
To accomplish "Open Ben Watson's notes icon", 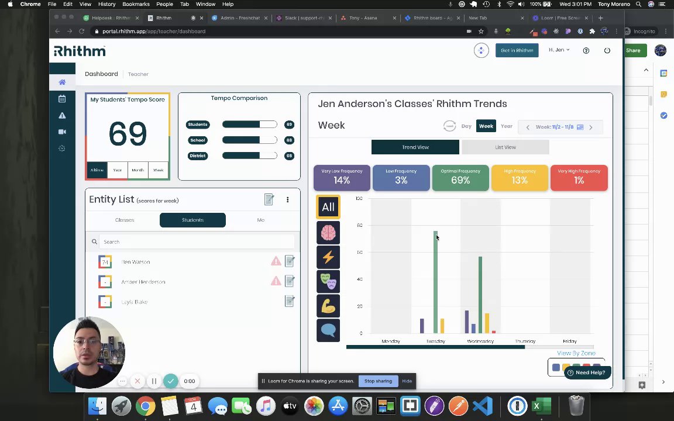I will click(x=290, y=261).
